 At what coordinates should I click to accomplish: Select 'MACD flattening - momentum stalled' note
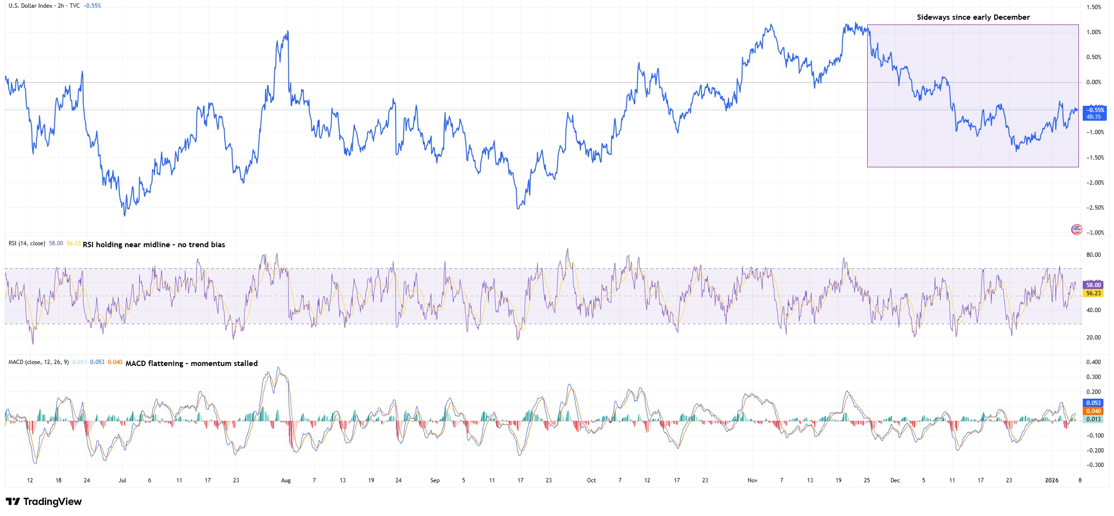click(x=192, y=364)
